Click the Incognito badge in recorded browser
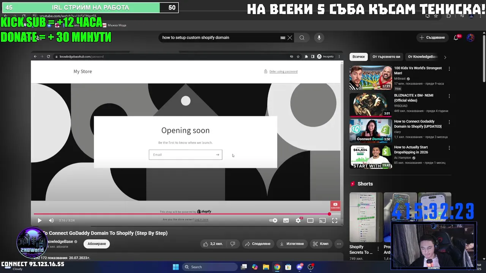 [325, 56]
